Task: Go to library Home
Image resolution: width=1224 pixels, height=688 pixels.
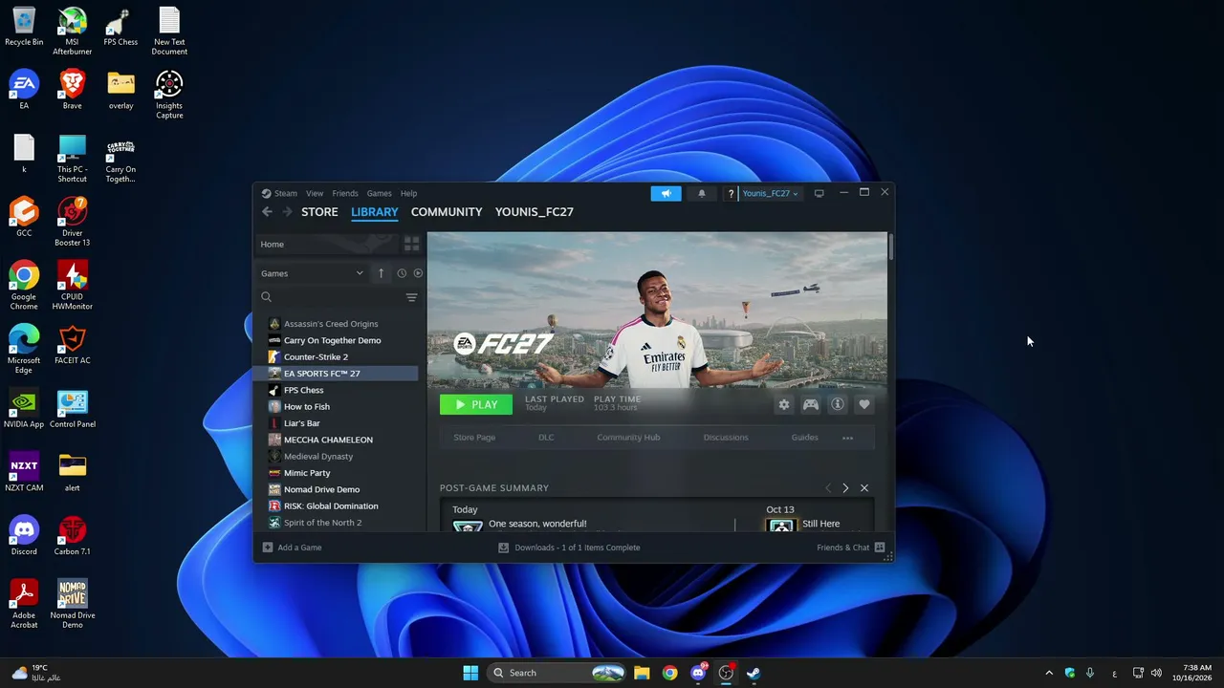Action: (328, 245)
